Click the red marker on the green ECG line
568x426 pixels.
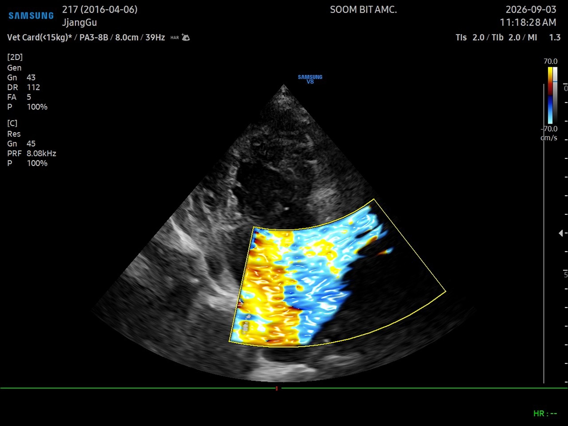277,389
